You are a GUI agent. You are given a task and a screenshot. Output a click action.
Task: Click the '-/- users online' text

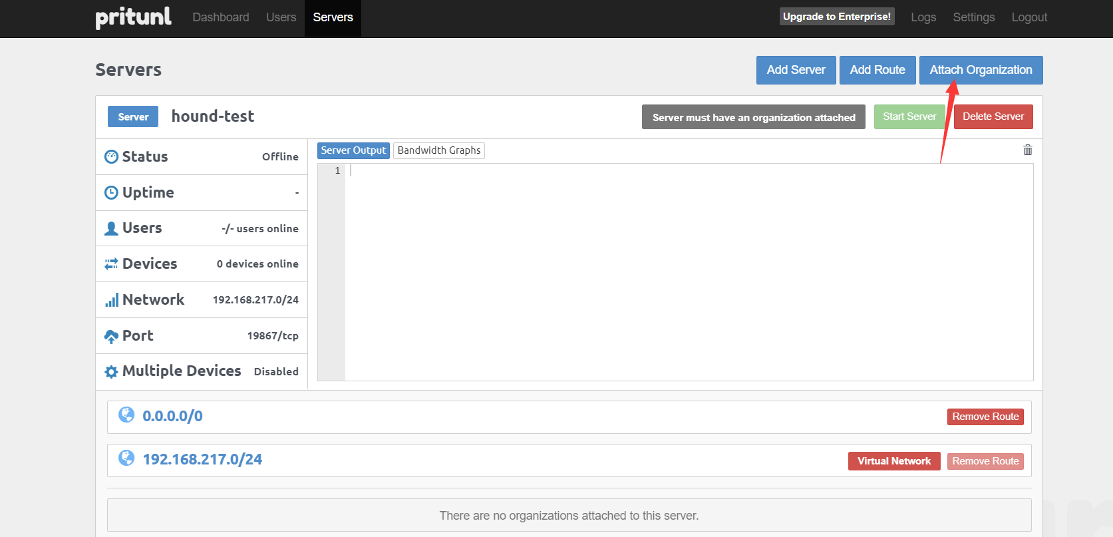(x=260, y=229)
